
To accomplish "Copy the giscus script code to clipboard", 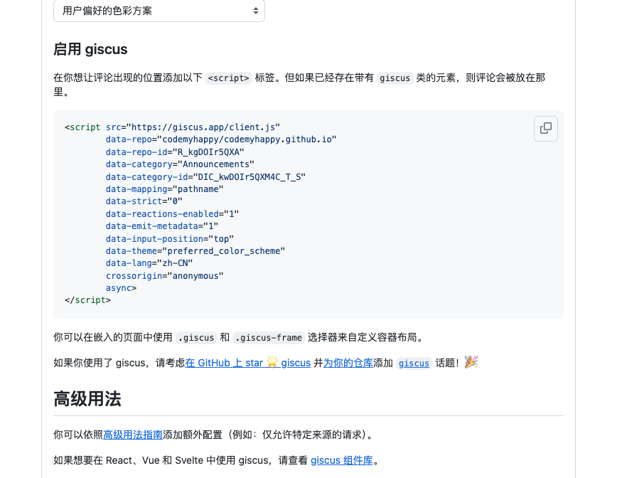I will tap(545, 128).
